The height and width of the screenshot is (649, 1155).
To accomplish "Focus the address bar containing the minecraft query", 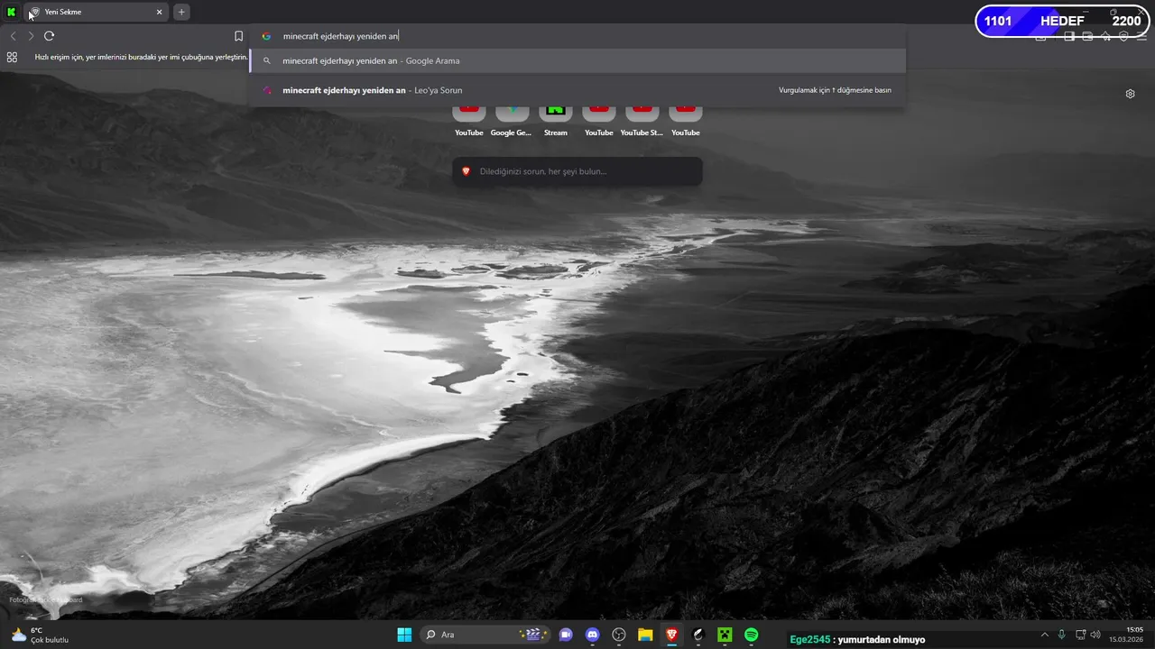I will [x=577, y=36].
